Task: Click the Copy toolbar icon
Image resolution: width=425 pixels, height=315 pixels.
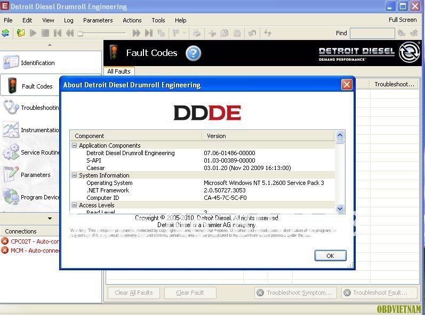Action: 224,33
